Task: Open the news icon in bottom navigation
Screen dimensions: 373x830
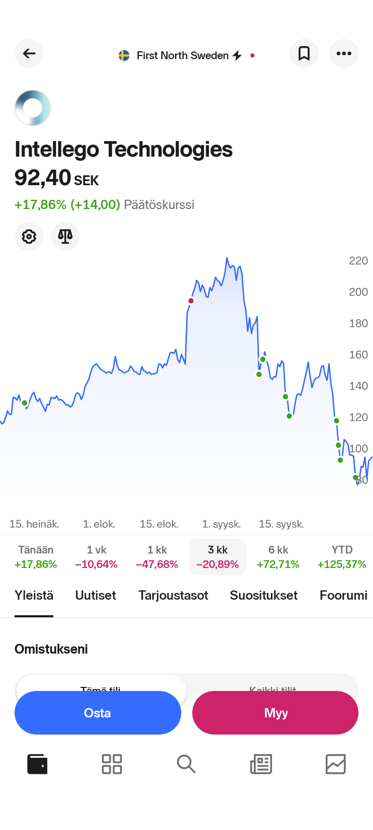Action: coord(261,764)
